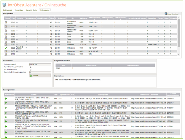
Task: Sort by the Komponente column header in Auftragsdaten
Action: click(31, 18)
